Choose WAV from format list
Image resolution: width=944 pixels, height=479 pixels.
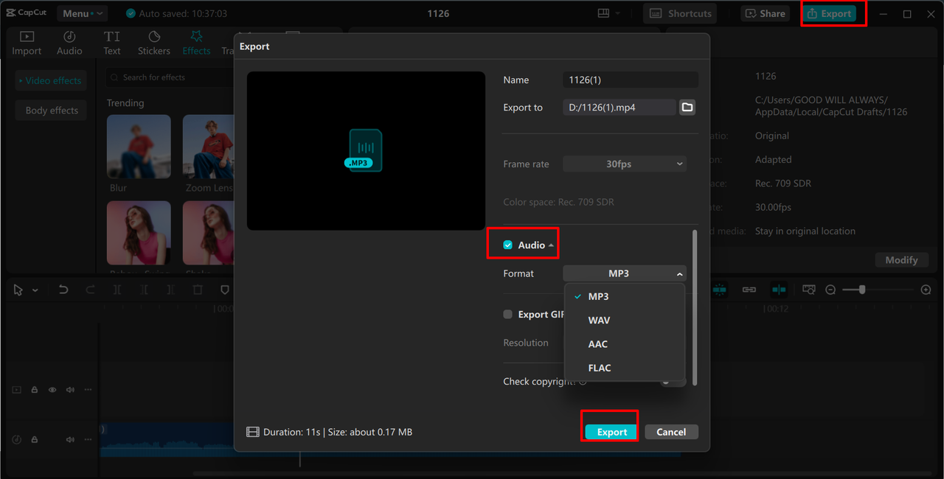625,320
